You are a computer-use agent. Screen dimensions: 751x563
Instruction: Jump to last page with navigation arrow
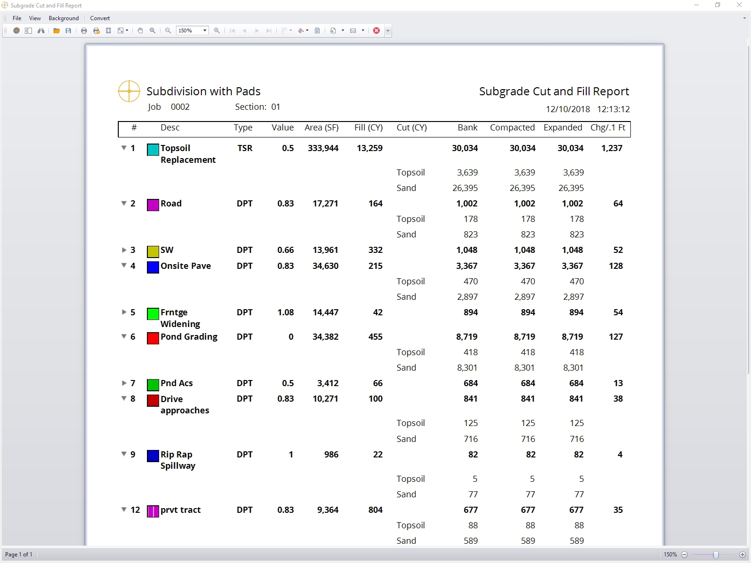point(269,30)
